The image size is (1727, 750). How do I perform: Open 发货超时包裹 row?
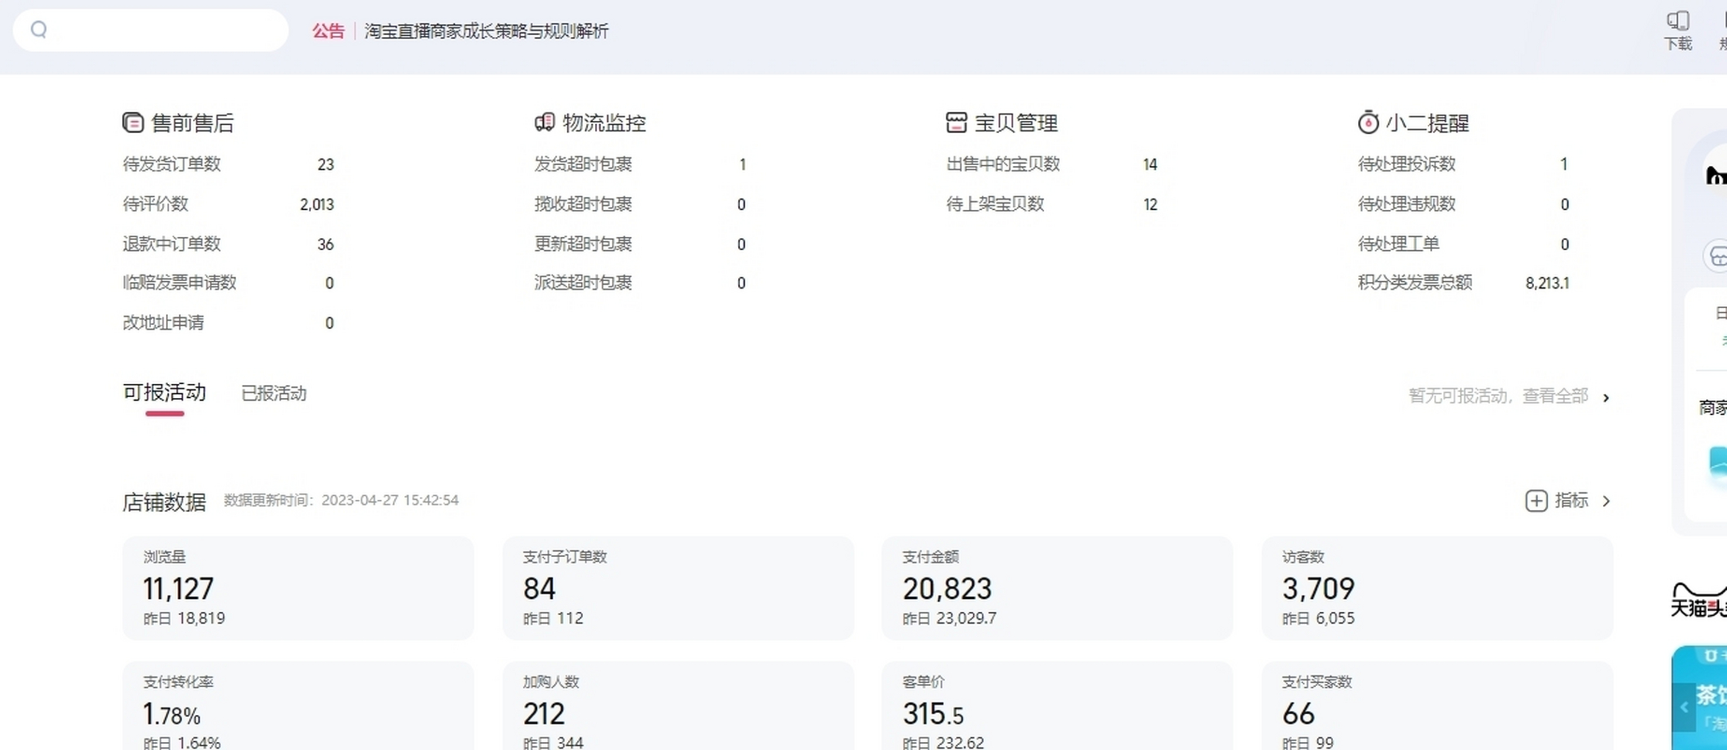click(x=639, y=164)
